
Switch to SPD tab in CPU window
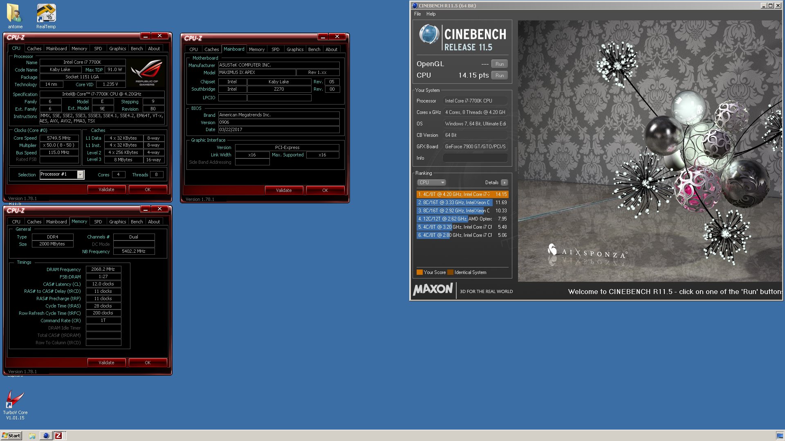point(98,49)
